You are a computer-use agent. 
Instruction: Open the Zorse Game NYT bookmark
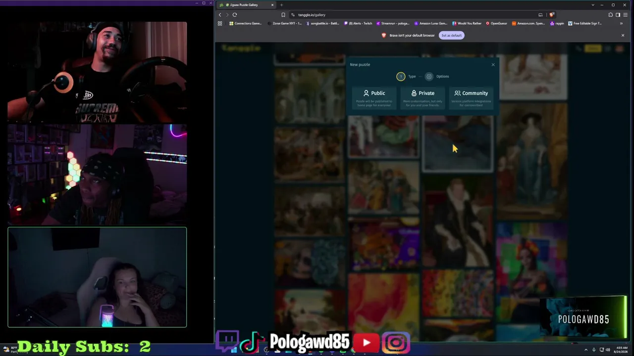click(284, 23)
